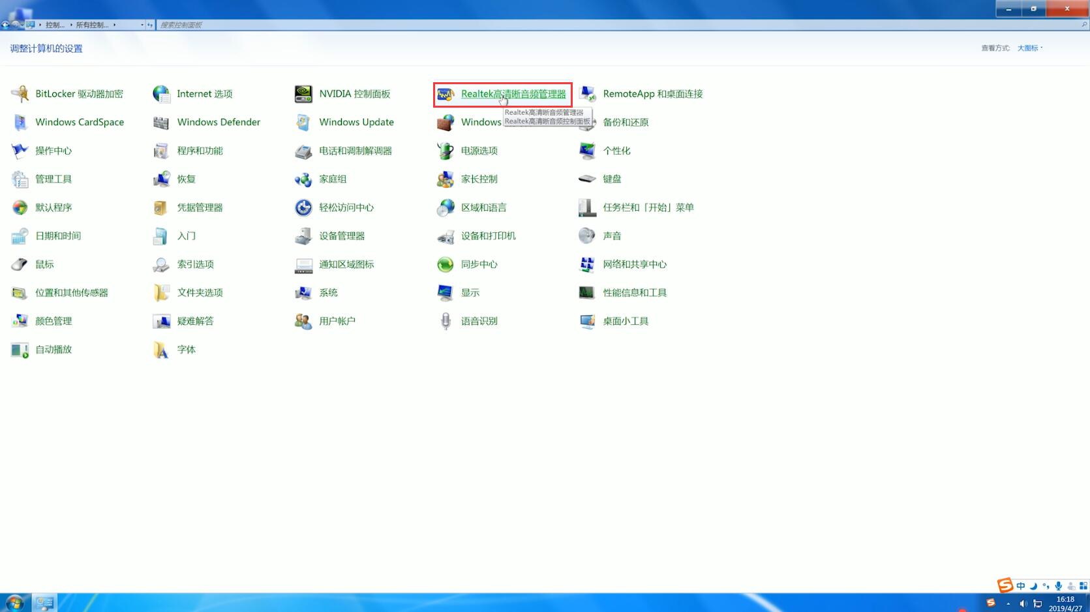Open 操作中心 flag icon
This screenshot has height=612, width=1090.
(x=20, y=151)
